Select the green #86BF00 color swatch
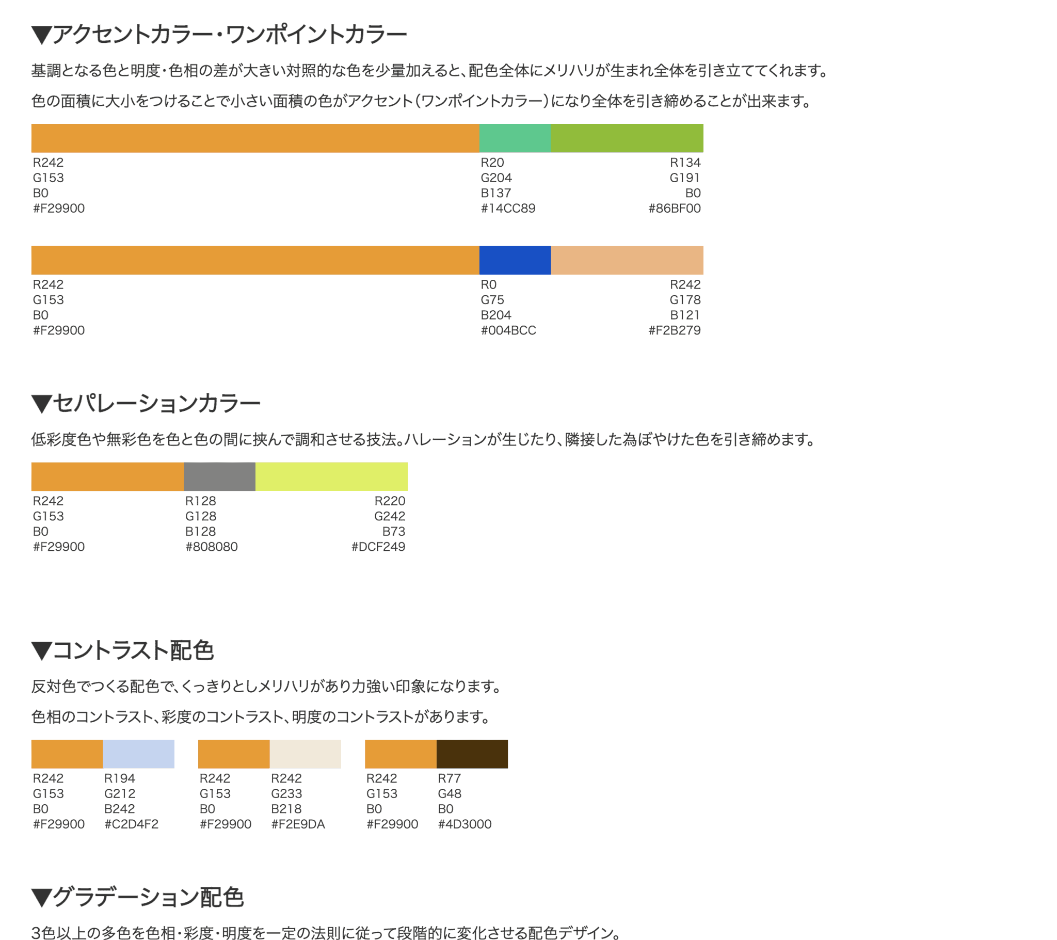Image resolution: width=1057 pixels, height=940 pixels. 627,138
